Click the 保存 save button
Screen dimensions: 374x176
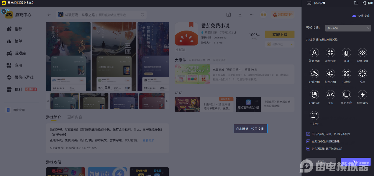click(x=355, y=162)
